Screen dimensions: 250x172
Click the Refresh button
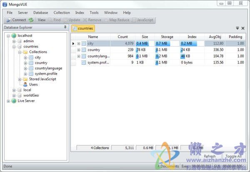pos(210,156)
